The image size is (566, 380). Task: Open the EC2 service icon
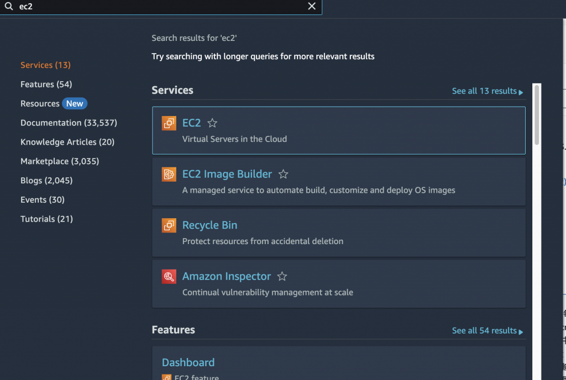(x=169, y=123)
